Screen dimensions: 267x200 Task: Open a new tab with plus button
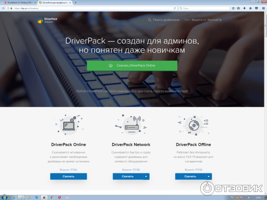76,3
